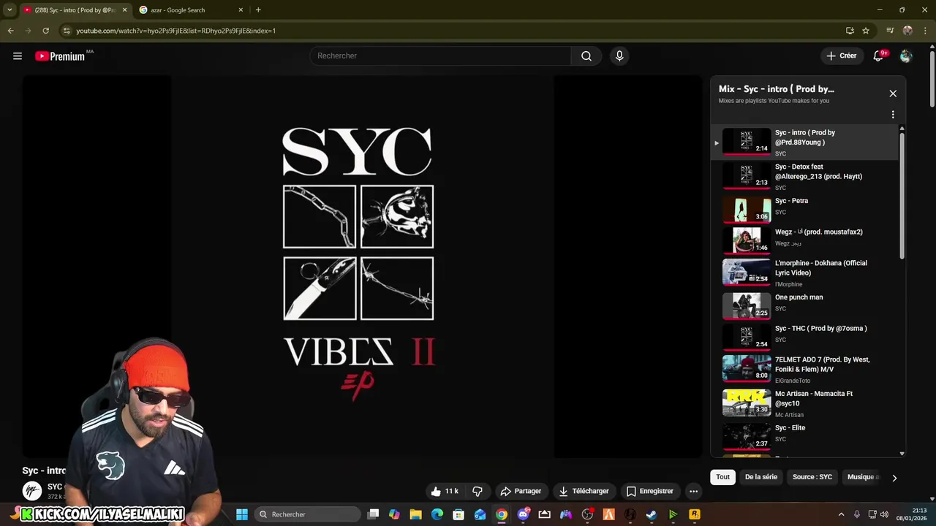
Task: Close the YouTube Syc - intro tab
Action: 124,10
